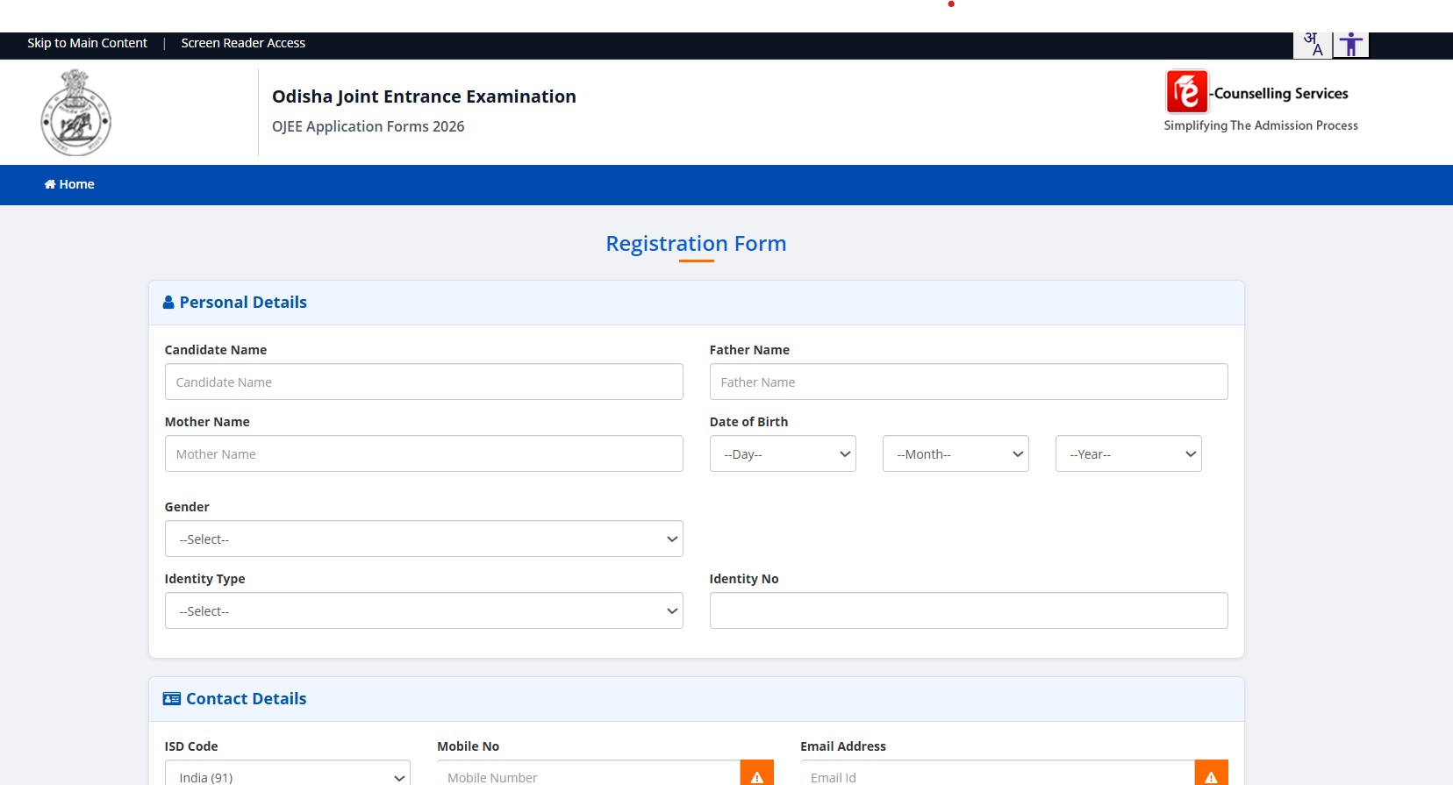Click the Mobile Number warning icon
Image resolution: width=1453 pixels, height=785 pixels.
756,774
